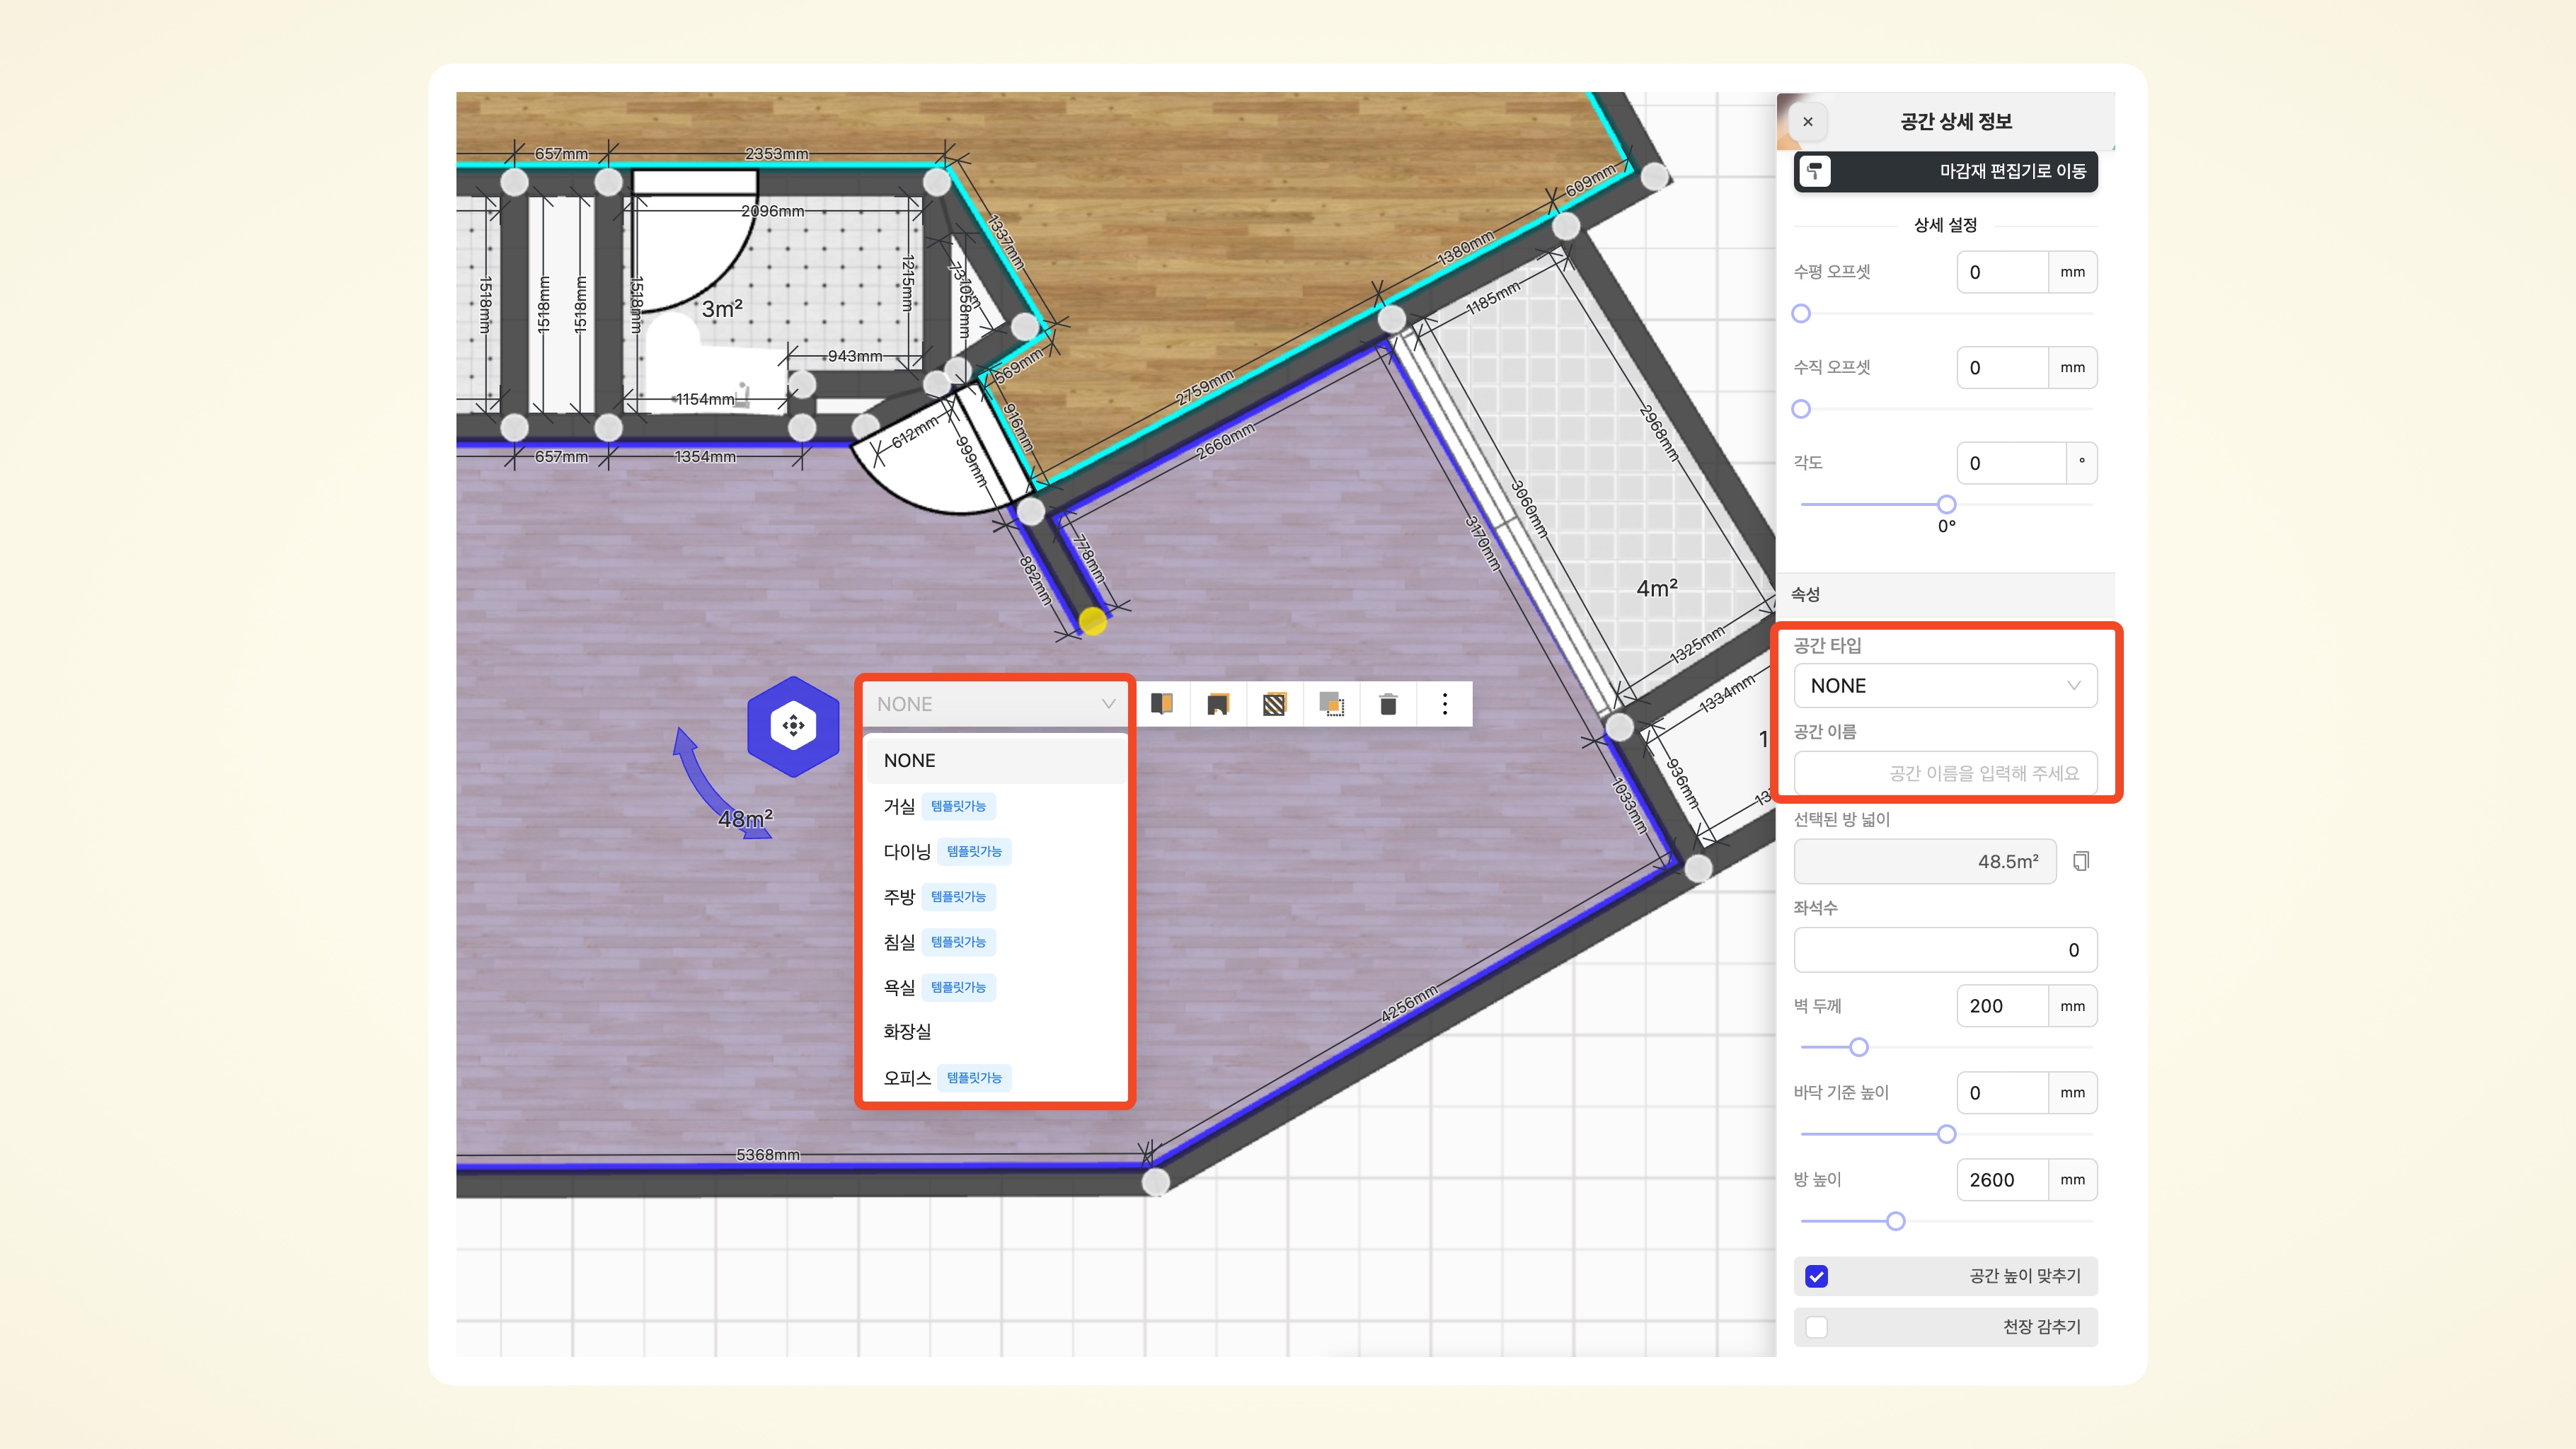This screenshot has width=2576, height=1449.
Task: Click 마감재 편집기로 이동 button
Action: tap(1945, 171)
